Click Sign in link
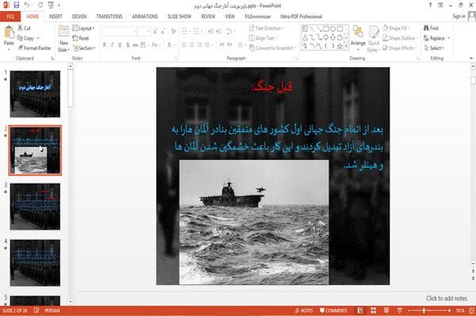The width and height of the screenshot is (476, 316). [459, 17]
